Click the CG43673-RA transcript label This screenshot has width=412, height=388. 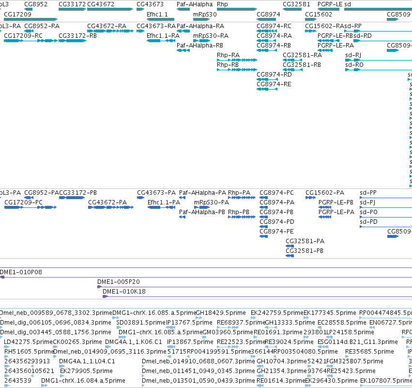pos(156,26)
